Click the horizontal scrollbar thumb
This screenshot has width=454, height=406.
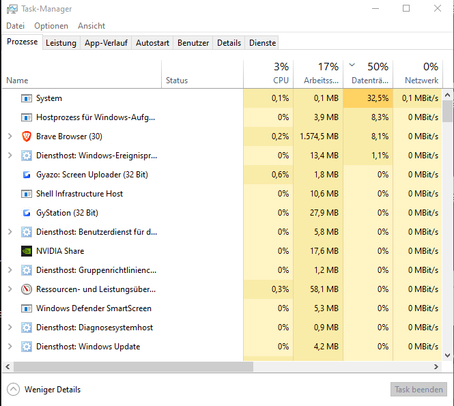click(134, 367)
